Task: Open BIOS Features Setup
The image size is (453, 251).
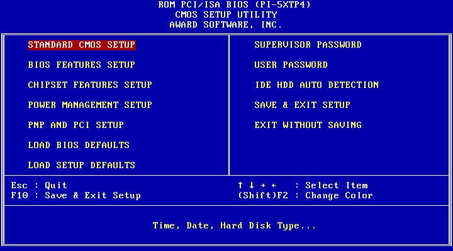Action: point(82,65)
